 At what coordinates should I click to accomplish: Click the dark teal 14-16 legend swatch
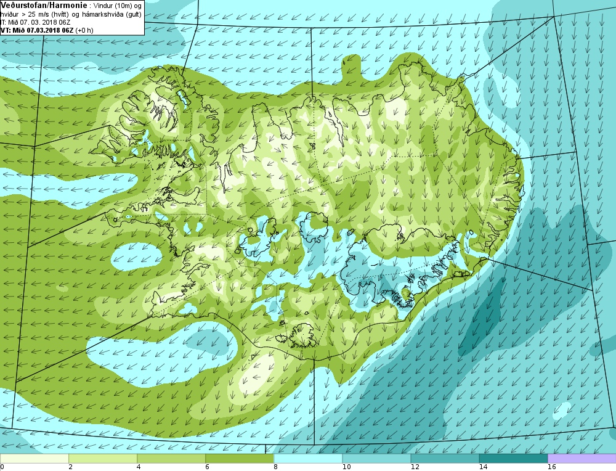pos(513,459)
